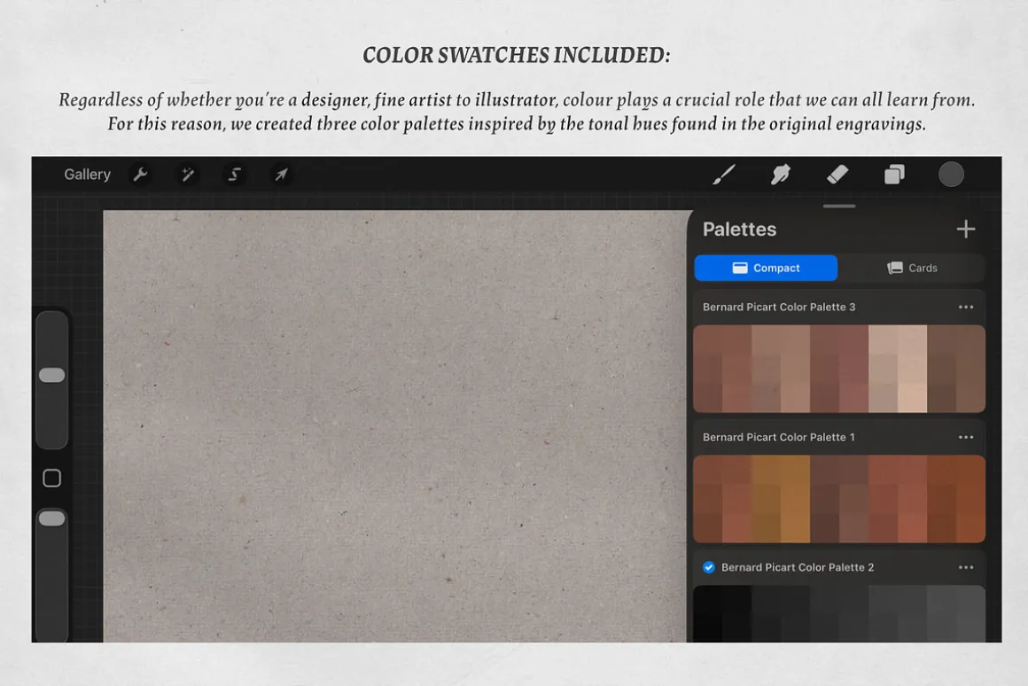Pick the black swatch in Palette 2
The image size is (1028, 686).
(707, 628)
